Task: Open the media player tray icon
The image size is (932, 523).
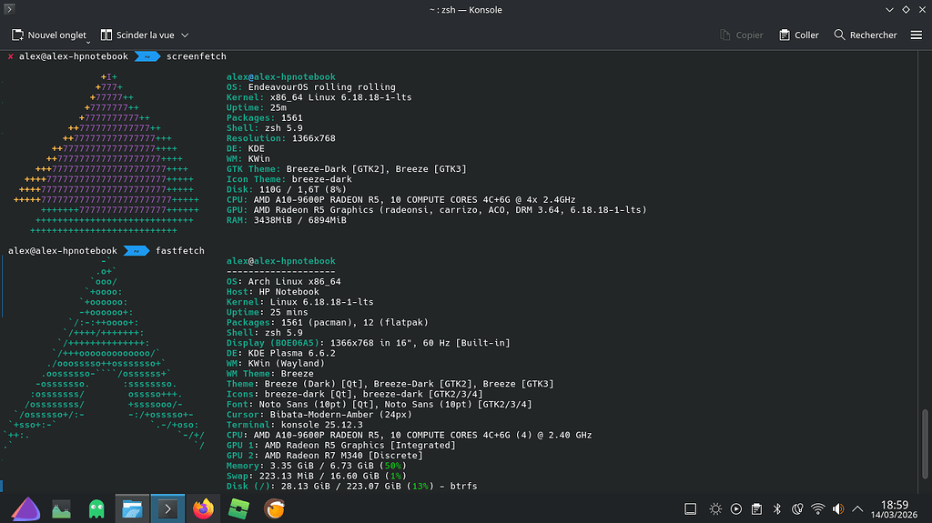Action: (x=735, y=508)
